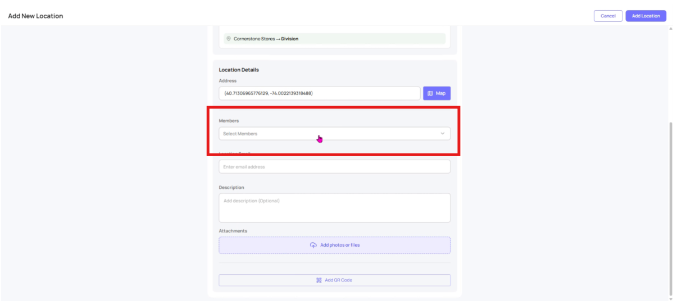Screen dimensions: 673x304
Task: Click the scrollbar down arrow
Action: [x=669, y=298]
